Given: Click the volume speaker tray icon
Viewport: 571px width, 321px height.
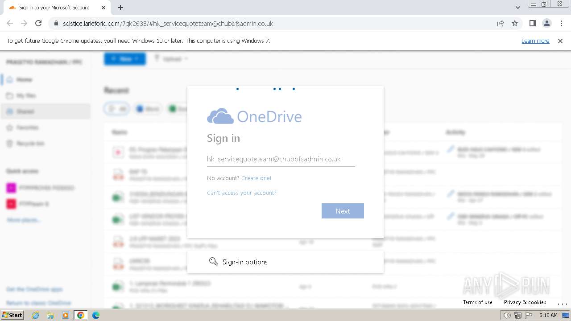Looking at the screenshot, I should pyautogui.click(x=507, y=315).
